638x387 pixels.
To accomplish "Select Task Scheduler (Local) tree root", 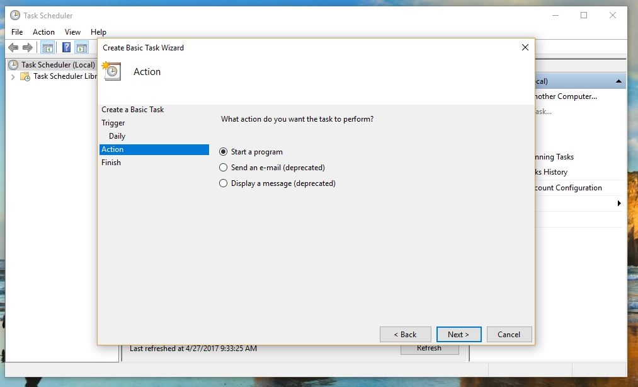I will pos(58,65).
